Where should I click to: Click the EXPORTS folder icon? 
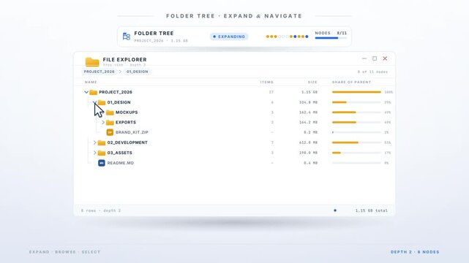tap(110, 123)
